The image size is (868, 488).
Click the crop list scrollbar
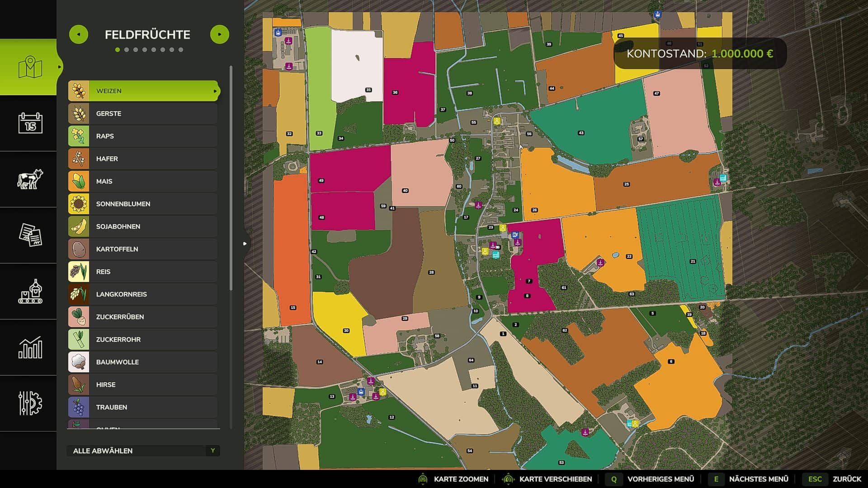coord(231,178)
